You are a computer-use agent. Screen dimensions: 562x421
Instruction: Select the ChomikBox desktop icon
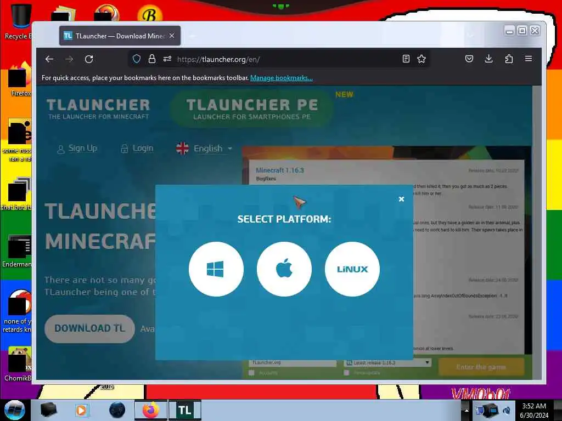pos(18,363)
